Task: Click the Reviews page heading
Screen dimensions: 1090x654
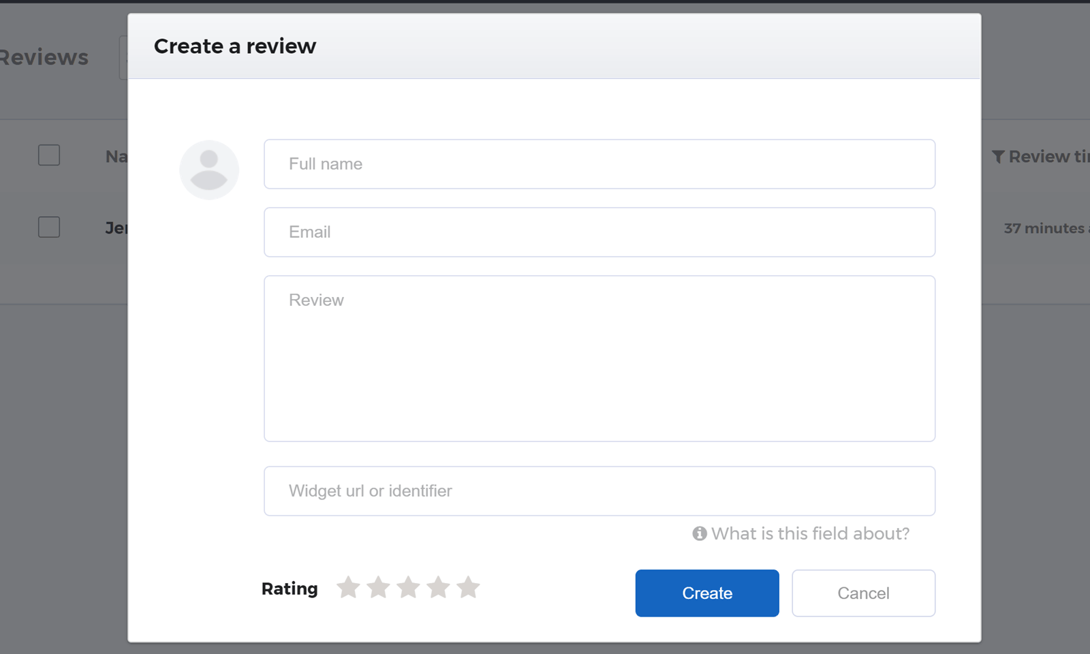Action: (x=44, y=57)
